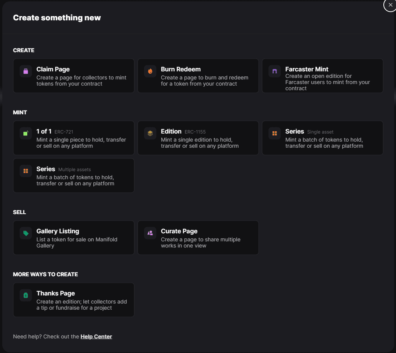Click the grid icon for Series Single asset
The image size is (396, 353).
[x=275, y=133]
